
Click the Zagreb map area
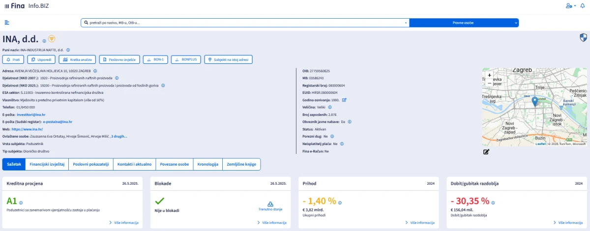pos(534,107)
